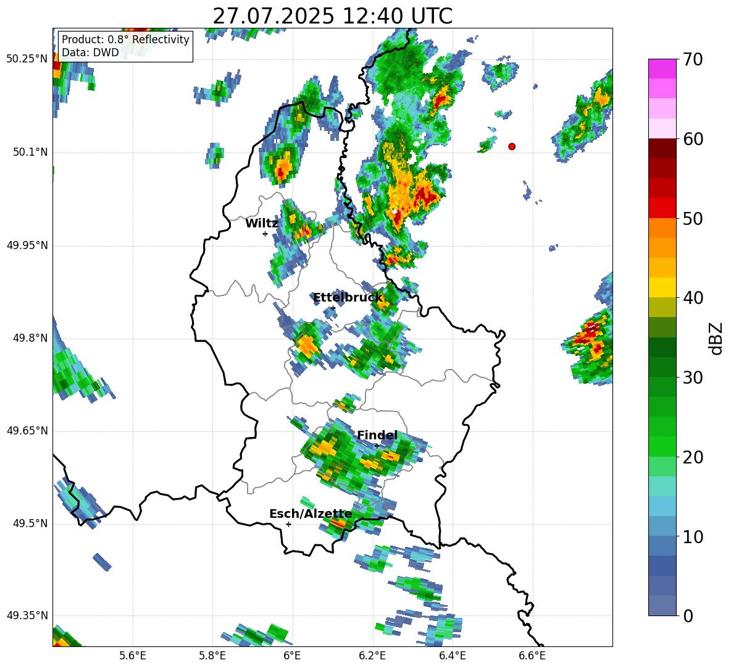Click the 6.6°E longitude label
This screenshot has width=731, height=668.
coord(532,656)
